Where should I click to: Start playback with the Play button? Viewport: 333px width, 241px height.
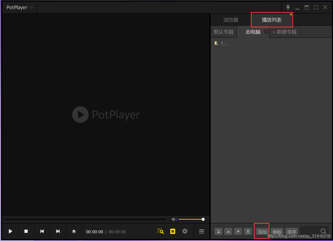(10, 231)
